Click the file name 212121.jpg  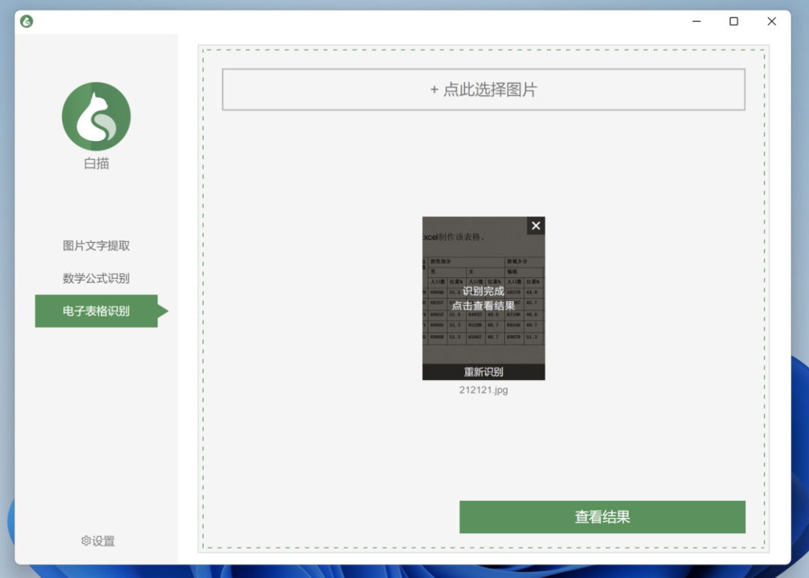pyautogui.click(x=483, y=390)
